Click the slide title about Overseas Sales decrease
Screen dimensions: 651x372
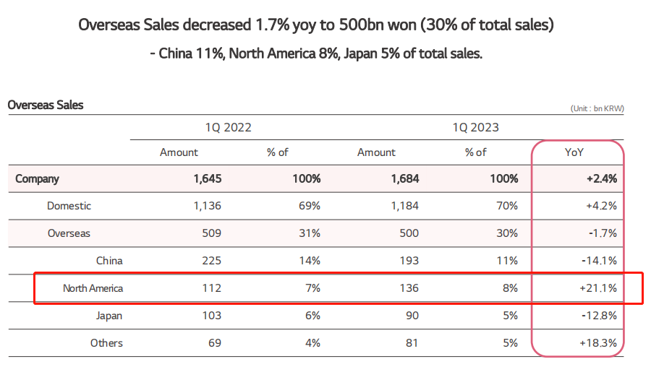[315, 26]
